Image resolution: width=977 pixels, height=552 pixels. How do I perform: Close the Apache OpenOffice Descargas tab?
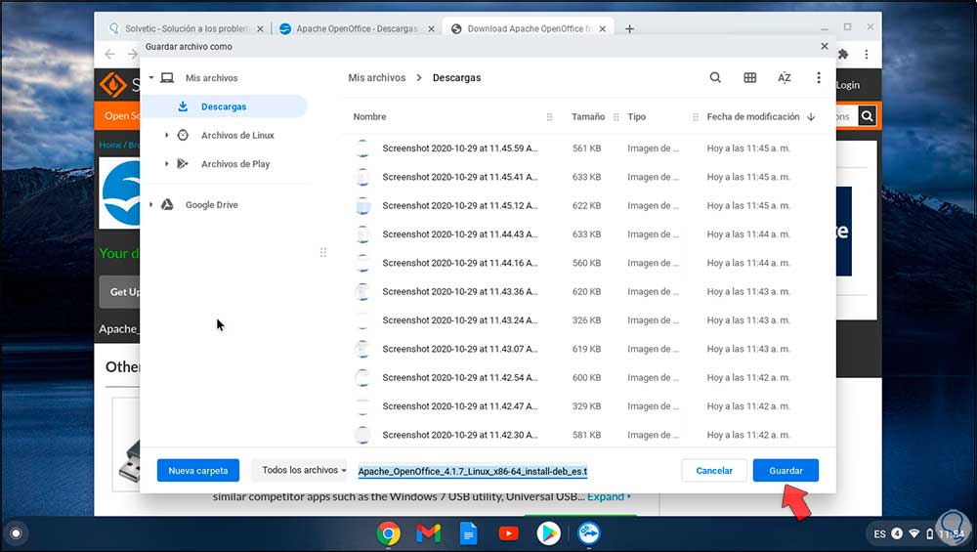[431, 28]
